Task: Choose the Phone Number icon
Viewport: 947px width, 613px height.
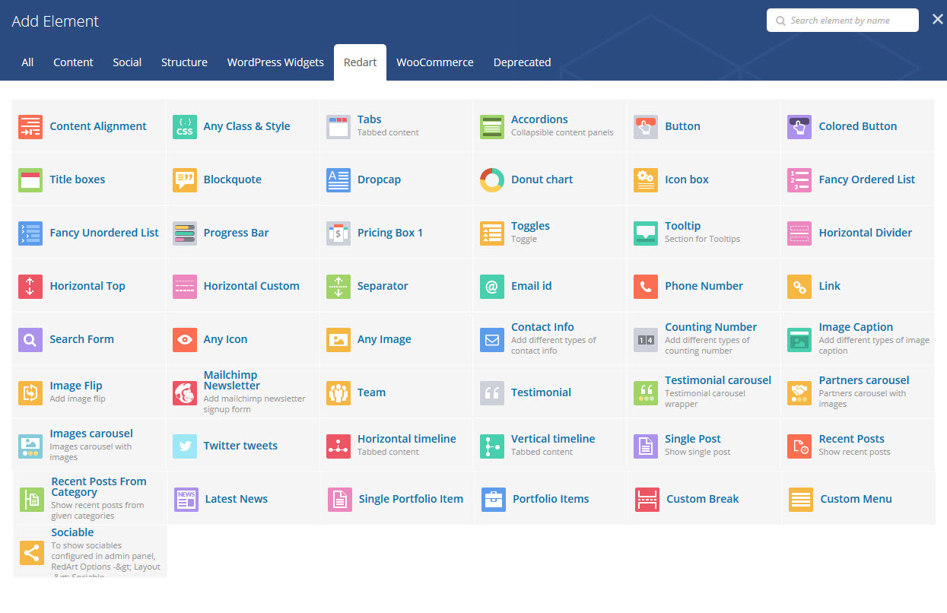Action: (x=646, y=287)
